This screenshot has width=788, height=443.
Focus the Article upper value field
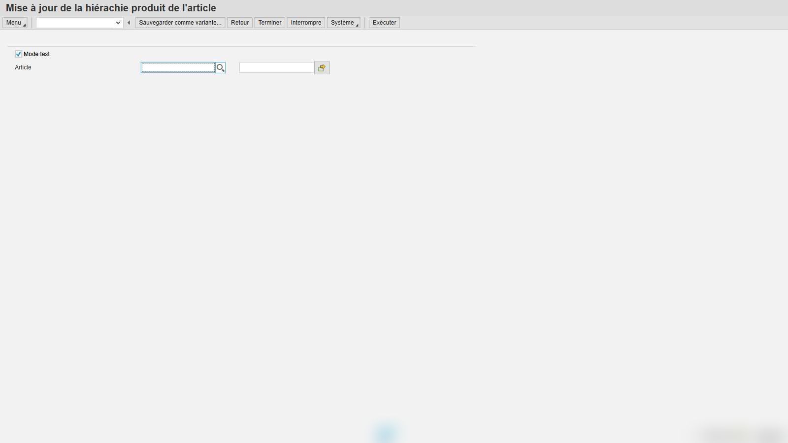(277, 68)
